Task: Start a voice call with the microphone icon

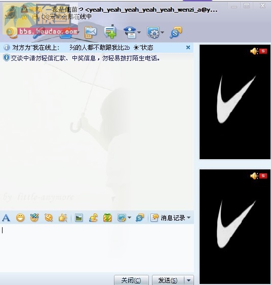Action: pyautogui.click(x=38, y=32)
